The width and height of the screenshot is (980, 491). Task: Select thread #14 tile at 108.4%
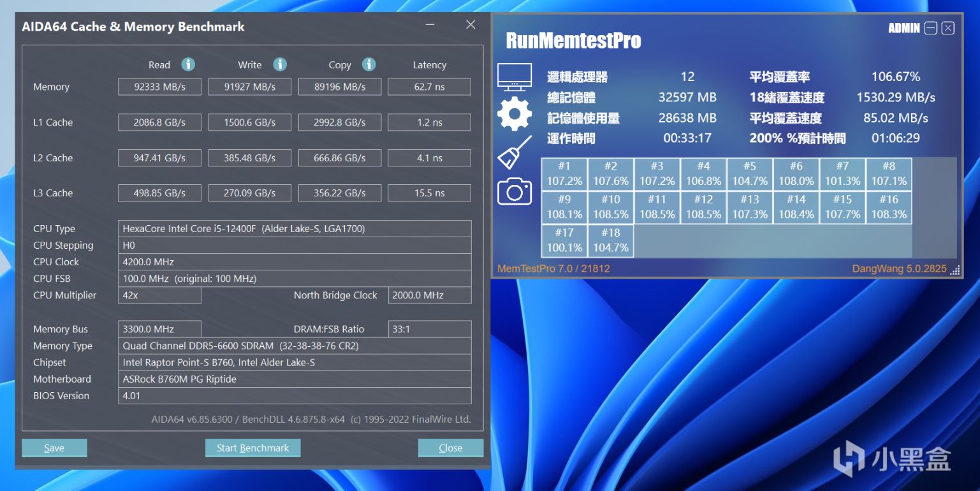coord(796,207)
